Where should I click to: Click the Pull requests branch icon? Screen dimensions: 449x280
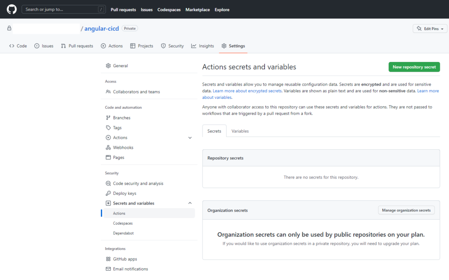coord(63,46)
